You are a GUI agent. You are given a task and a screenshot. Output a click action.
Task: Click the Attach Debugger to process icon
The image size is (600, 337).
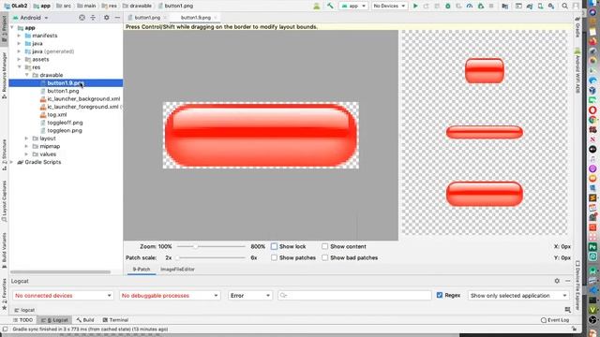(x=481, y=6)
